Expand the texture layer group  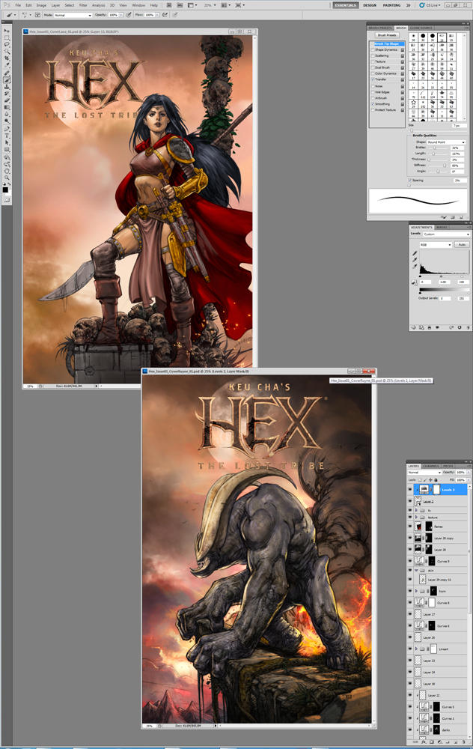pyautogui.click(x=418, y=516)
